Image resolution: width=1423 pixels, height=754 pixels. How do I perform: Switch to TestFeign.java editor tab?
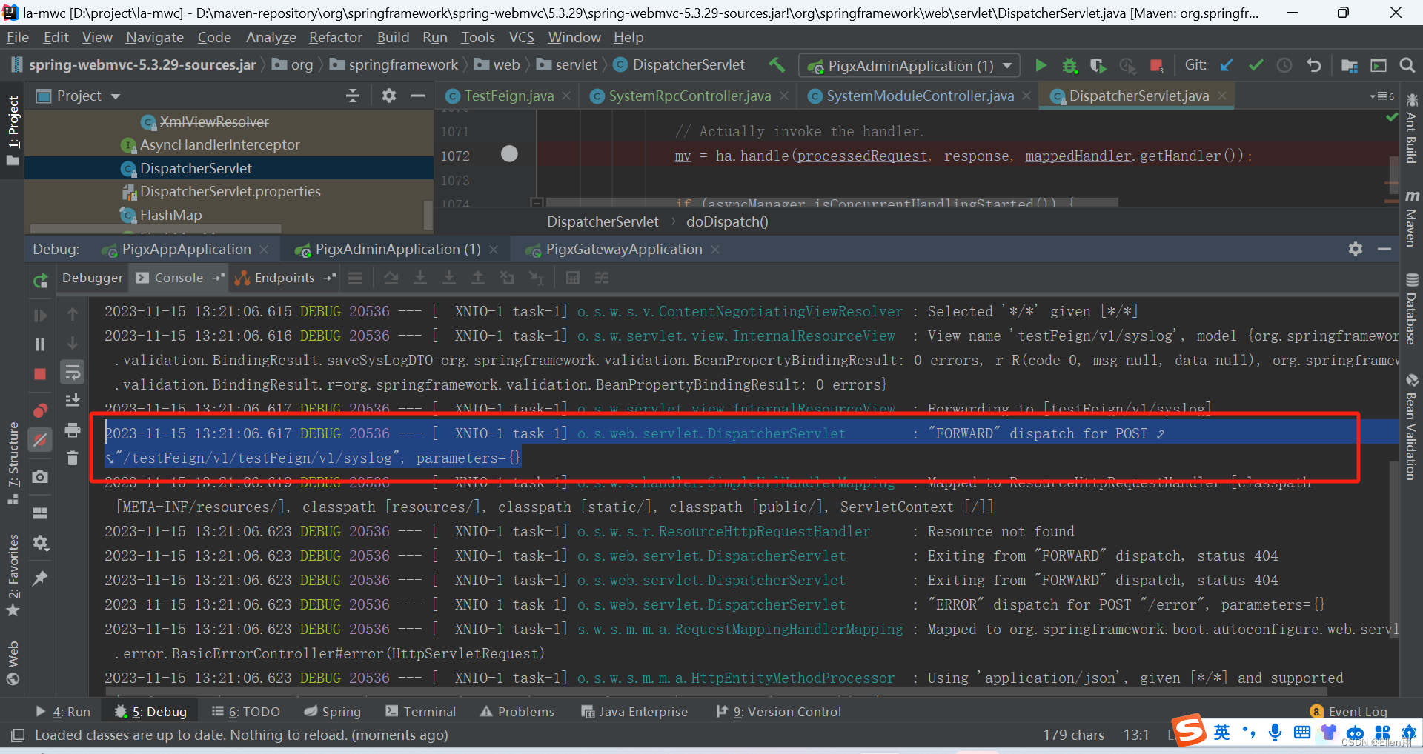pos(509,96)
